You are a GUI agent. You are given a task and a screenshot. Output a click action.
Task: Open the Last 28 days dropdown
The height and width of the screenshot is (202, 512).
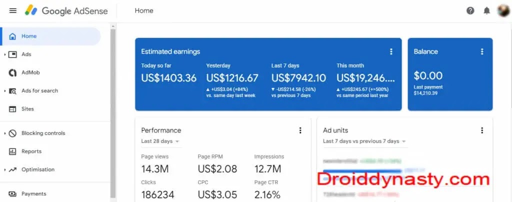coord(160,141)
